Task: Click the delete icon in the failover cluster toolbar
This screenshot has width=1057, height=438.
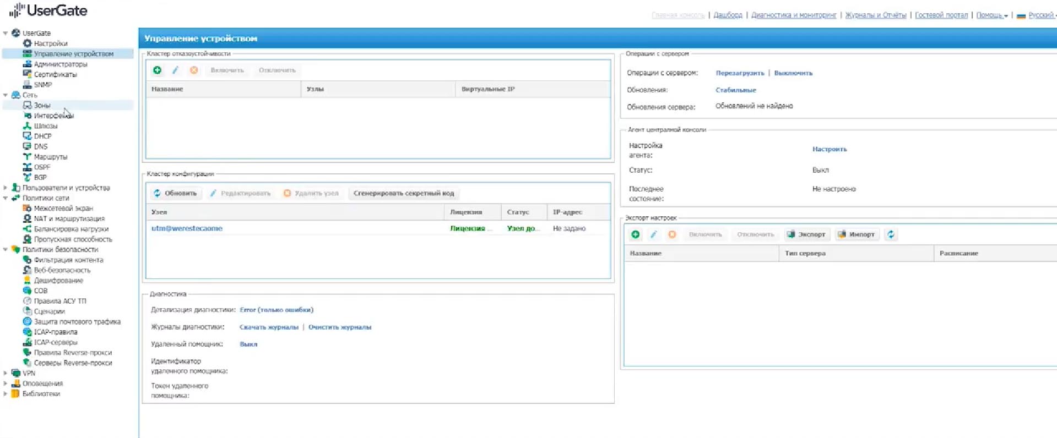Action: point(194,70)
